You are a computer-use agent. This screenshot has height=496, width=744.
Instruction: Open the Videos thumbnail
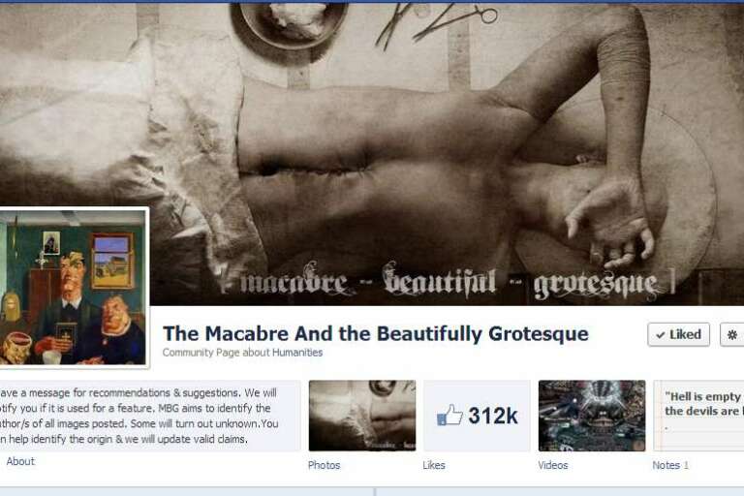(592, 416)
